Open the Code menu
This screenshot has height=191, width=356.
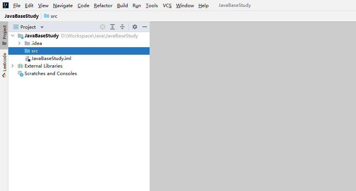point(83,5)
